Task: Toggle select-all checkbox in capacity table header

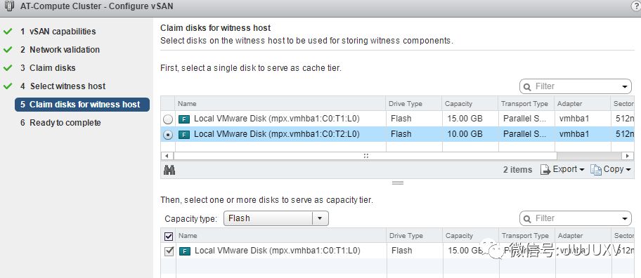Action: [169, 236]
